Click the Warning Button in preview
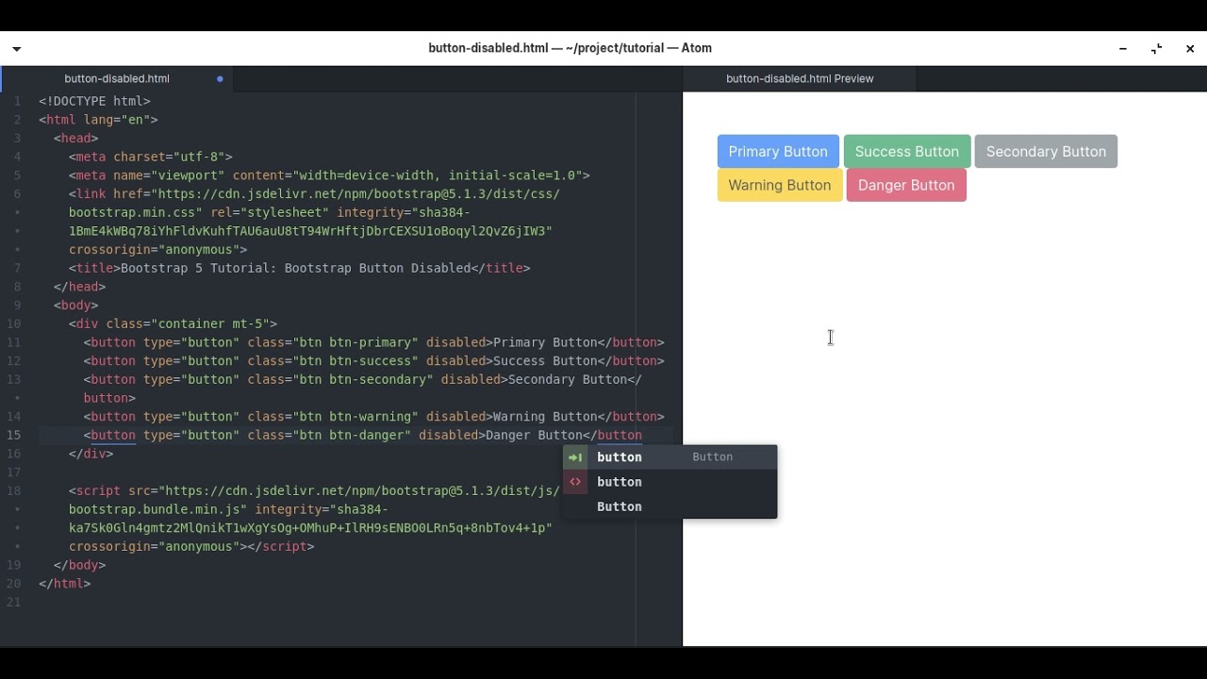The image size is (1207, 679). [780, 185]
